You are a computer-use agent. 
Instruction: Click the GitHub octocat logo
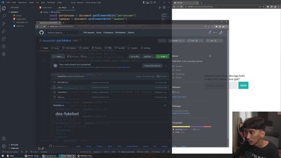41,32
